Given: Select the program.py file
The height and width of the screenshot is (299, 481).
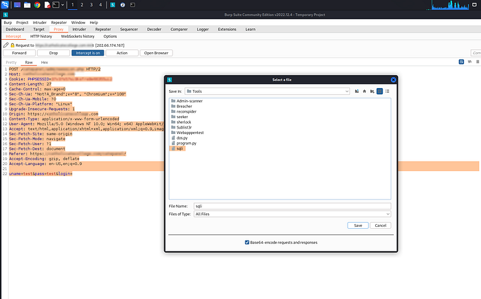Looking at the screenshot, I should coord(183,144).
